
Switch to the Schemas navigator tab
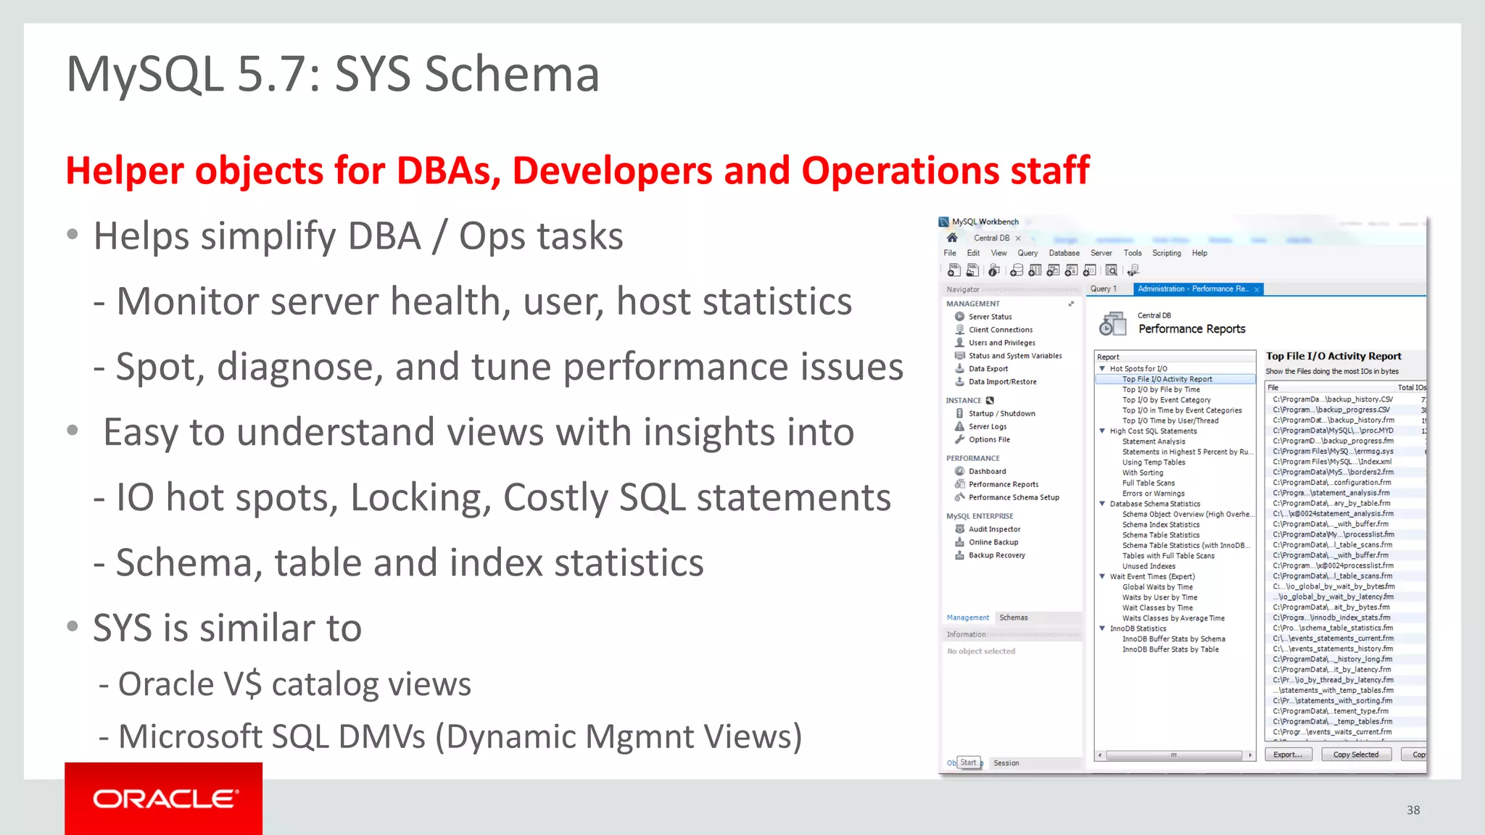[1013, 618]
